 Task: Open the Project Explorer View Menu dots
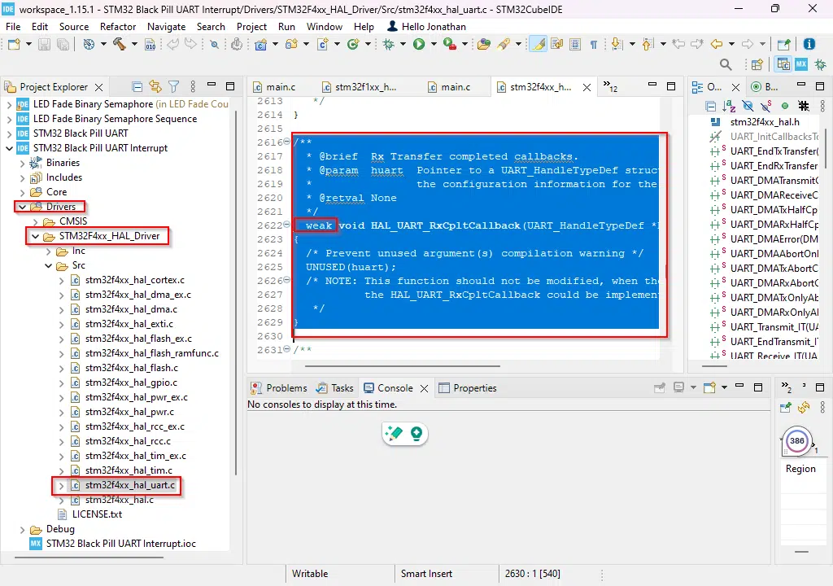tap(193, 86)
